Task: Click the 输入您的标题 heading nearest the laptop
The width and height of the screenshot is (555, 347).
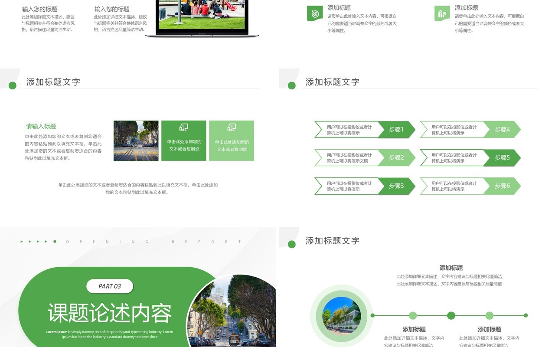Action: [x=112, y=9]
